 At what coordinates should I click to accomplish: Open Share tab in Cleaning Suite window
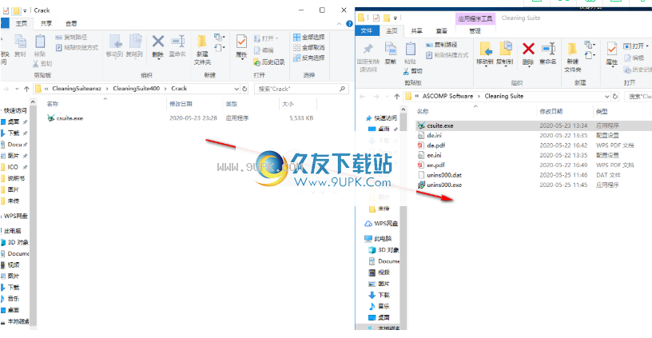coord(416,31)
